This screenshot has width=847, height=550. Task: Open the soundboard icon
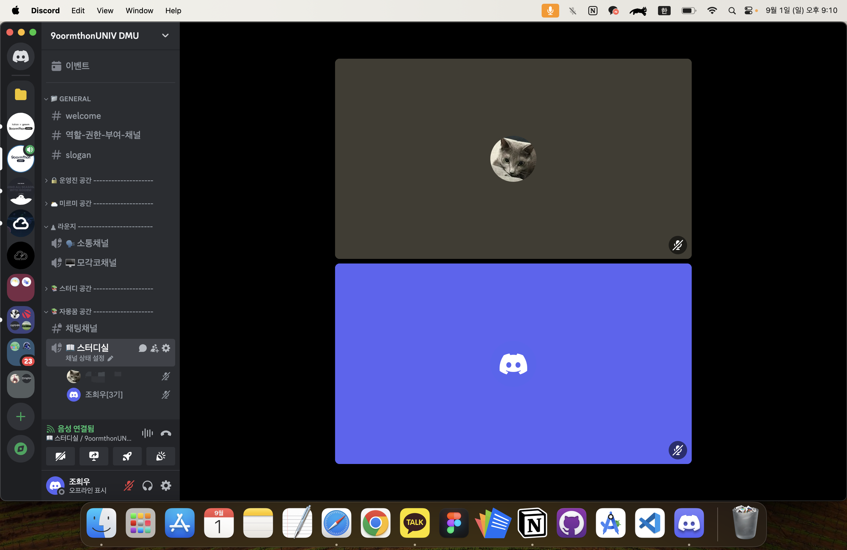click(x=160, y=456)
